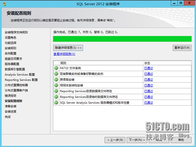The width and height of the screenshot is (196, 147).
Task: Open help with 帮助 button
Action: pyautogui.click(x=181, y=140)
